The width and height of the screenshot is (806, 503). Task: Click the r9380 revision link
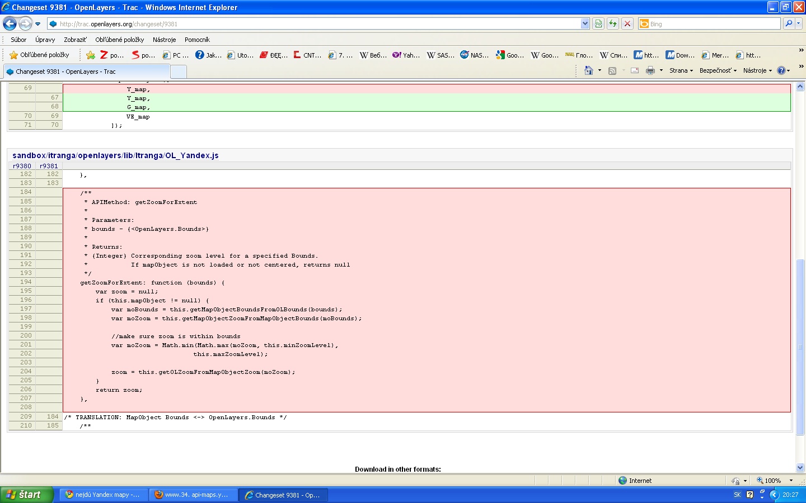[22, 166]
